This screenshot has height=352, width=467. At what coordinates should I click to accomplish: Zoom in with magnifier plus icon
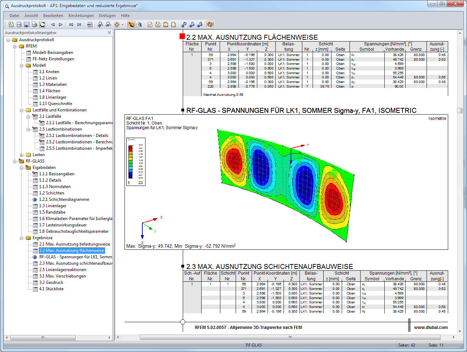point(100,24)
